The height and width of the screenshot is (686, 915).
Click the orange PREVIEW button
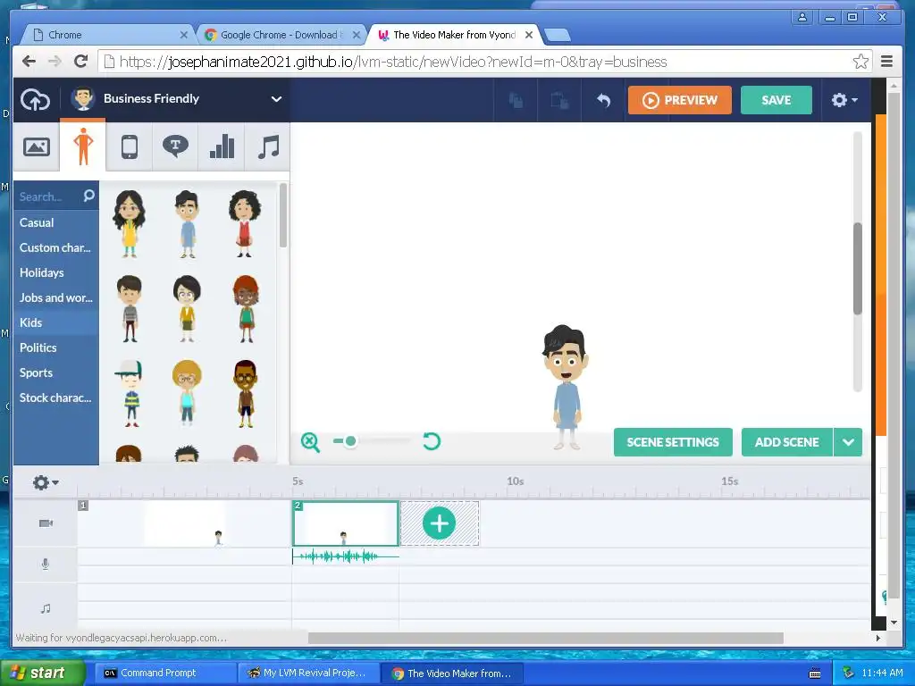coord(680,100)
